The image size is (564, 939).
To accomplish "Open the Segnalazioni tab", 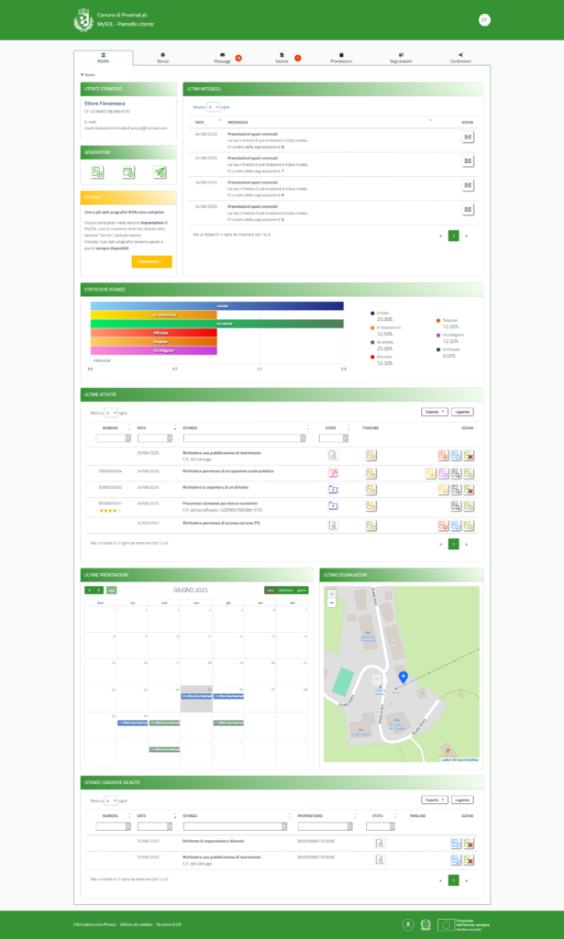I will 400,59.
